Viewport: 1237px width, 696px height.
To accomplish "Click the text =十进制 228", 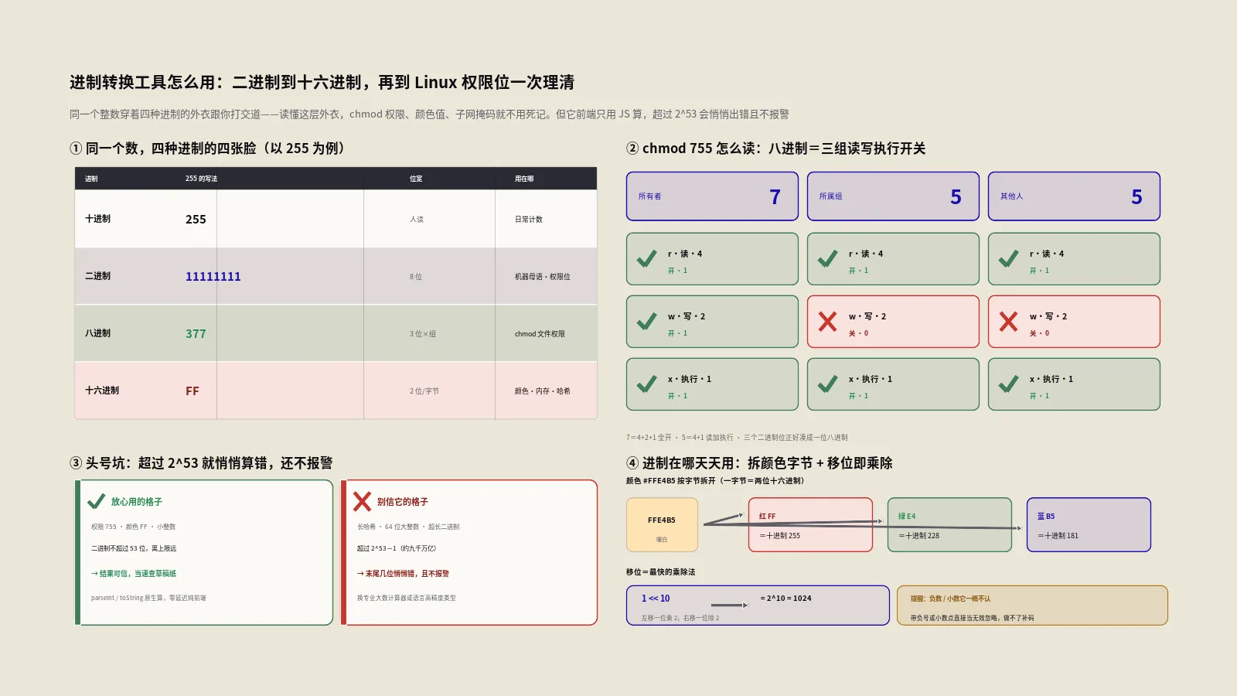I will (919, 536).
